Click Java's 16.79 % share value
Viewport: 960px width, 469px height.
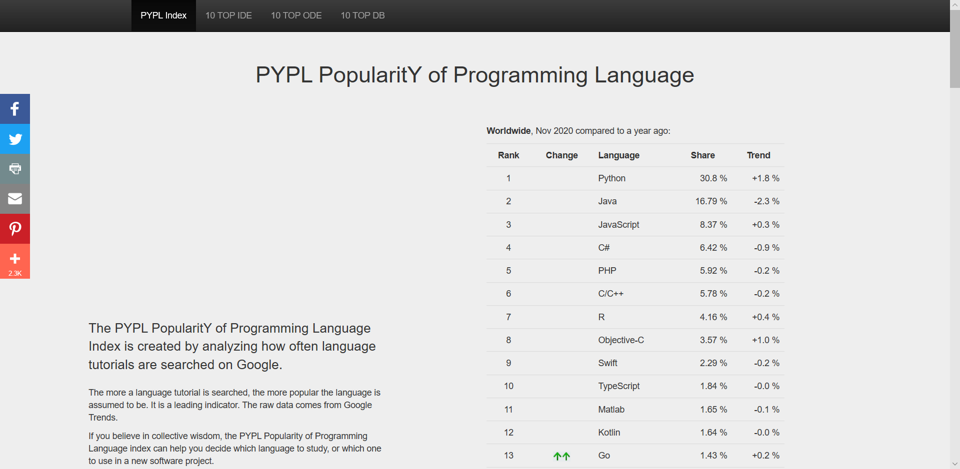(711, 201)
